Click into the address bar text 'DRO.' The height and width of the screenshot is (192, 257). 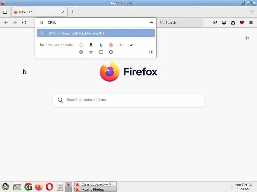click(x=52, y=22)
